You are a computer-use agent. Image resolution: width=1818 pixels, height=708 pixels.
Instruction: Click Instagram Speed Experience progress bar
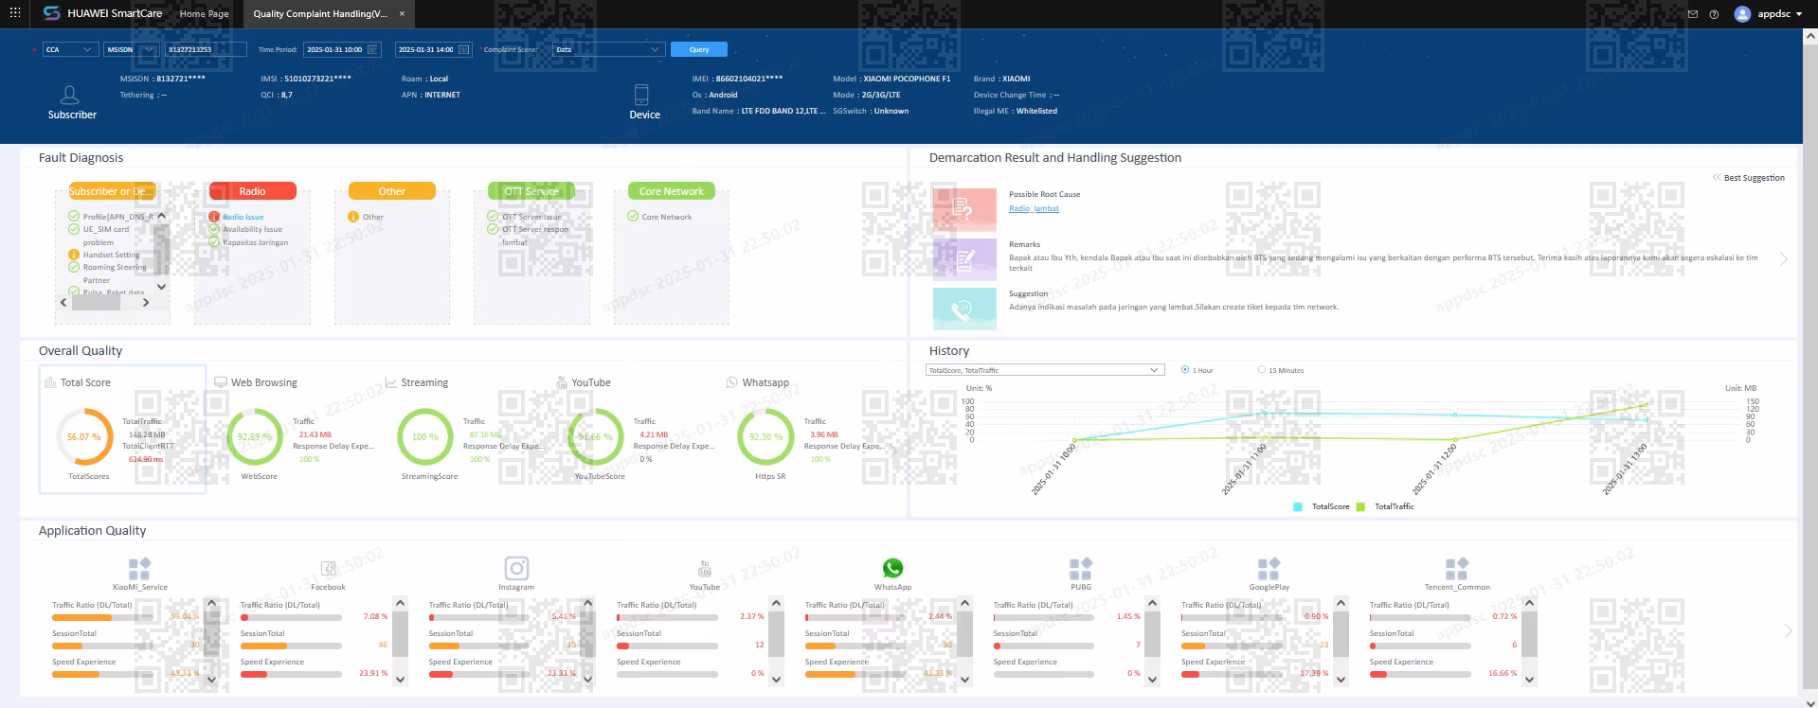pyautogui.click(x=479, y=674)
